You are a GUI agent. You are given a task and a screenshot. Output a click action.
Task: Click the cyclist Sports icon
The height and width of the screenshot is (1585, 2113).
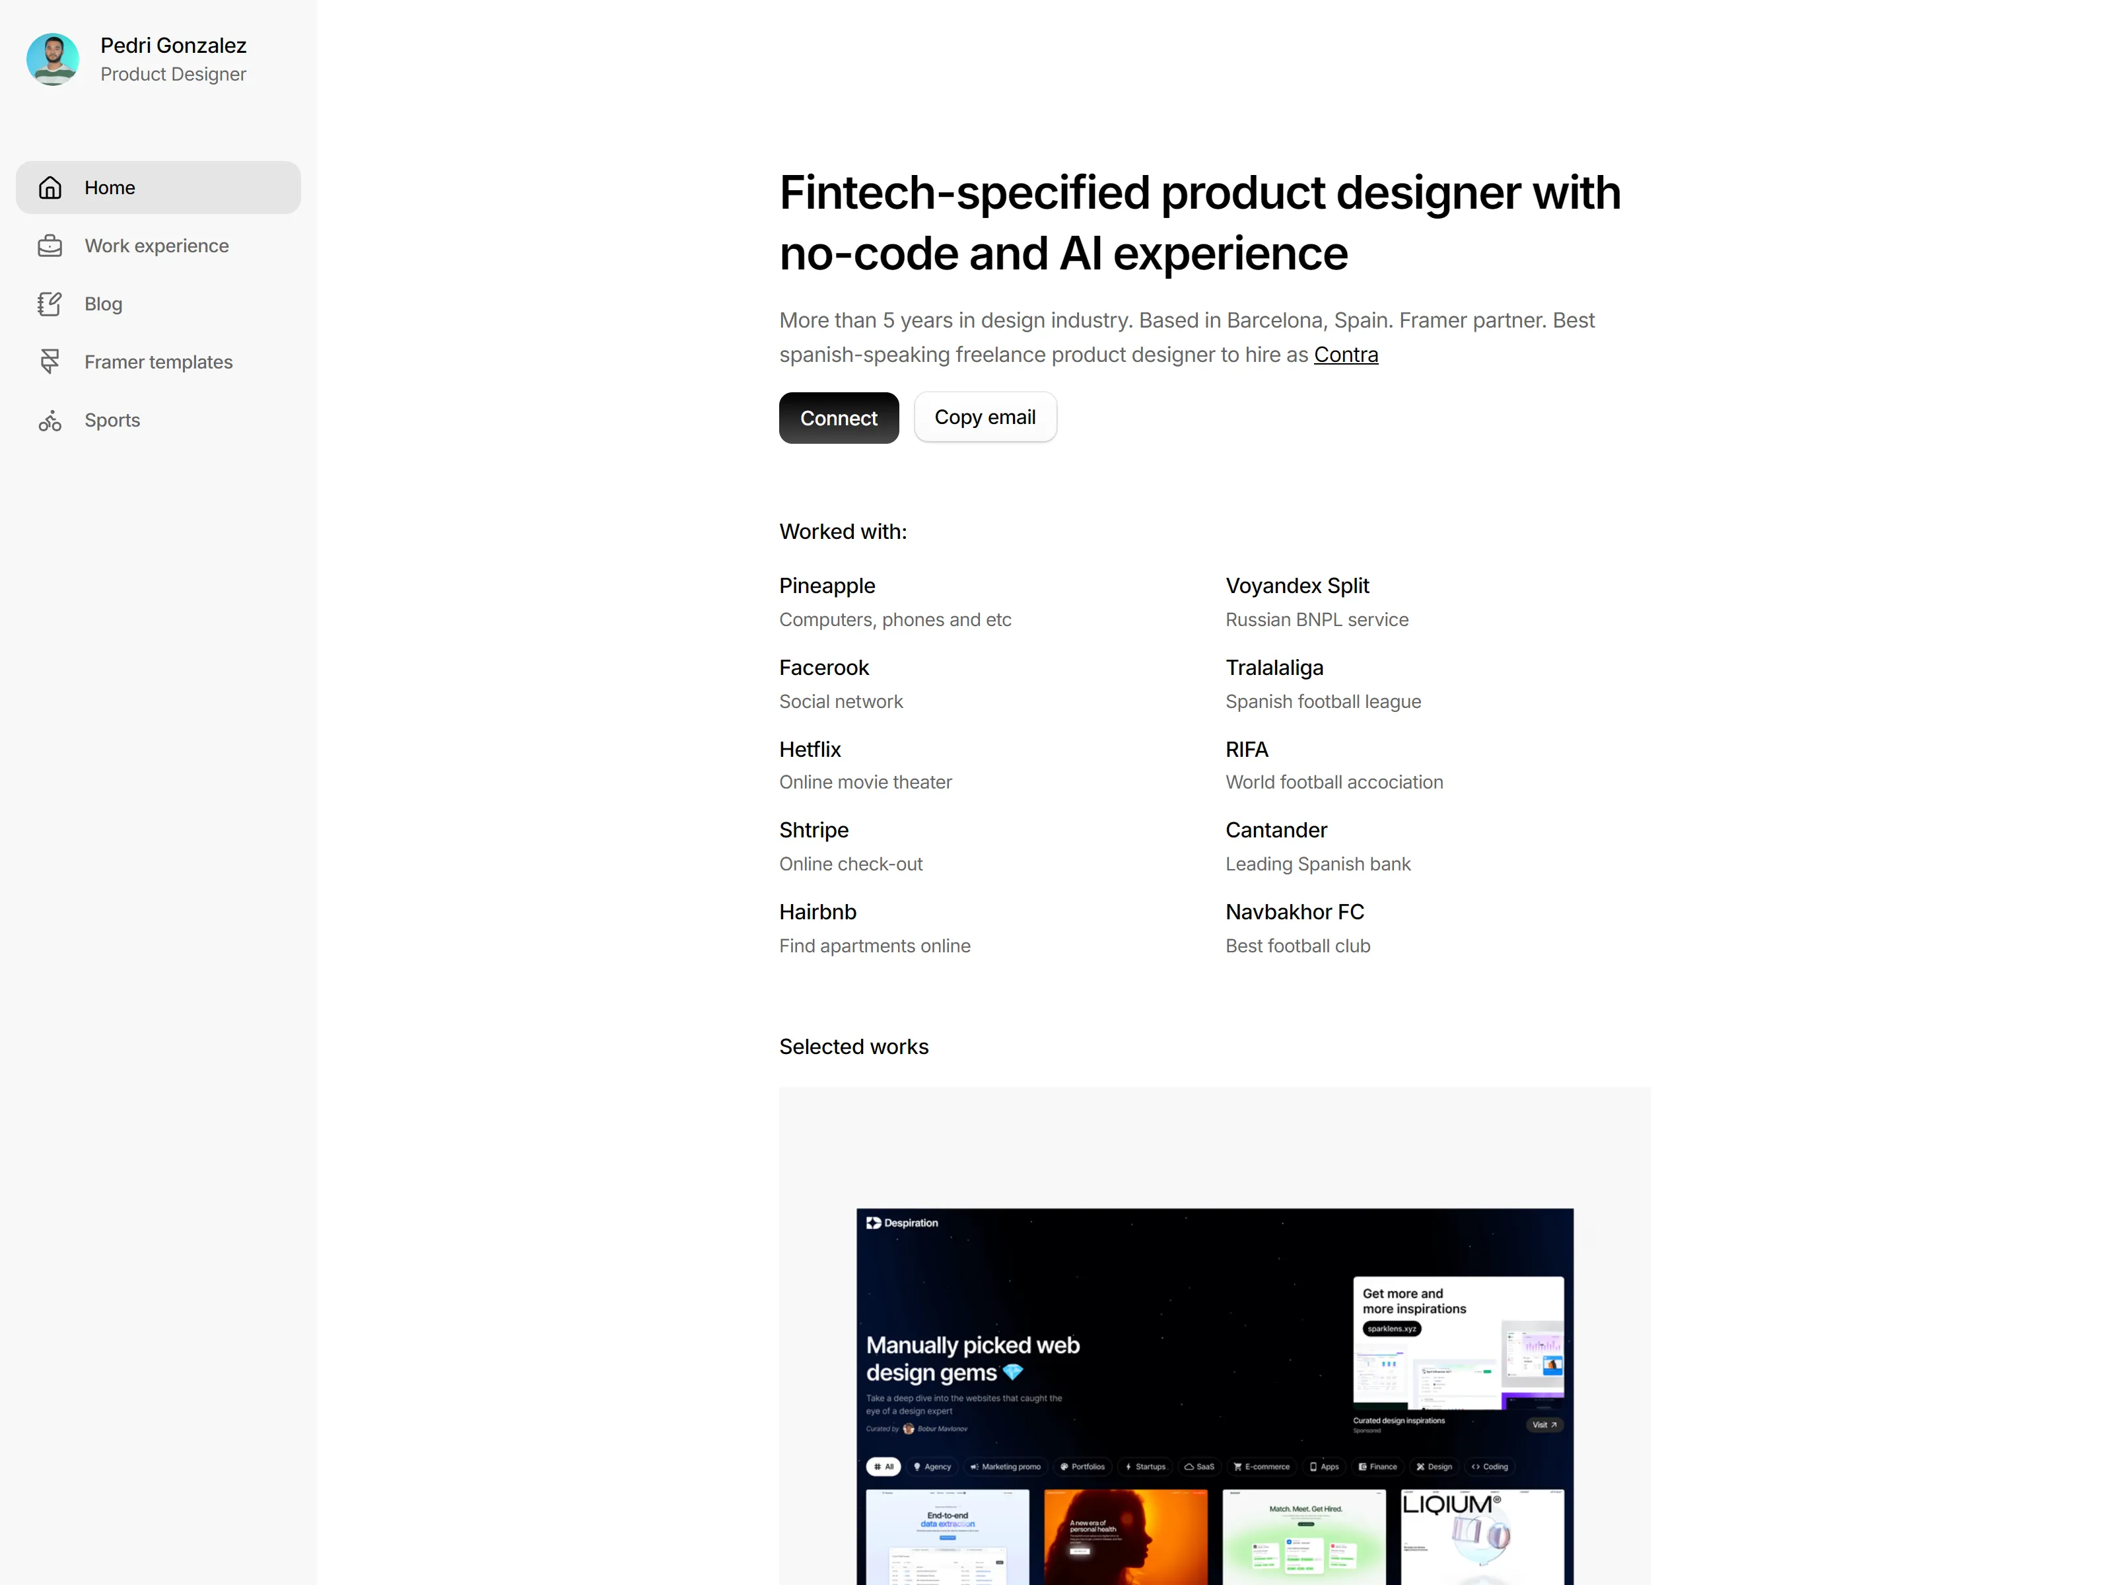(50, 421)
